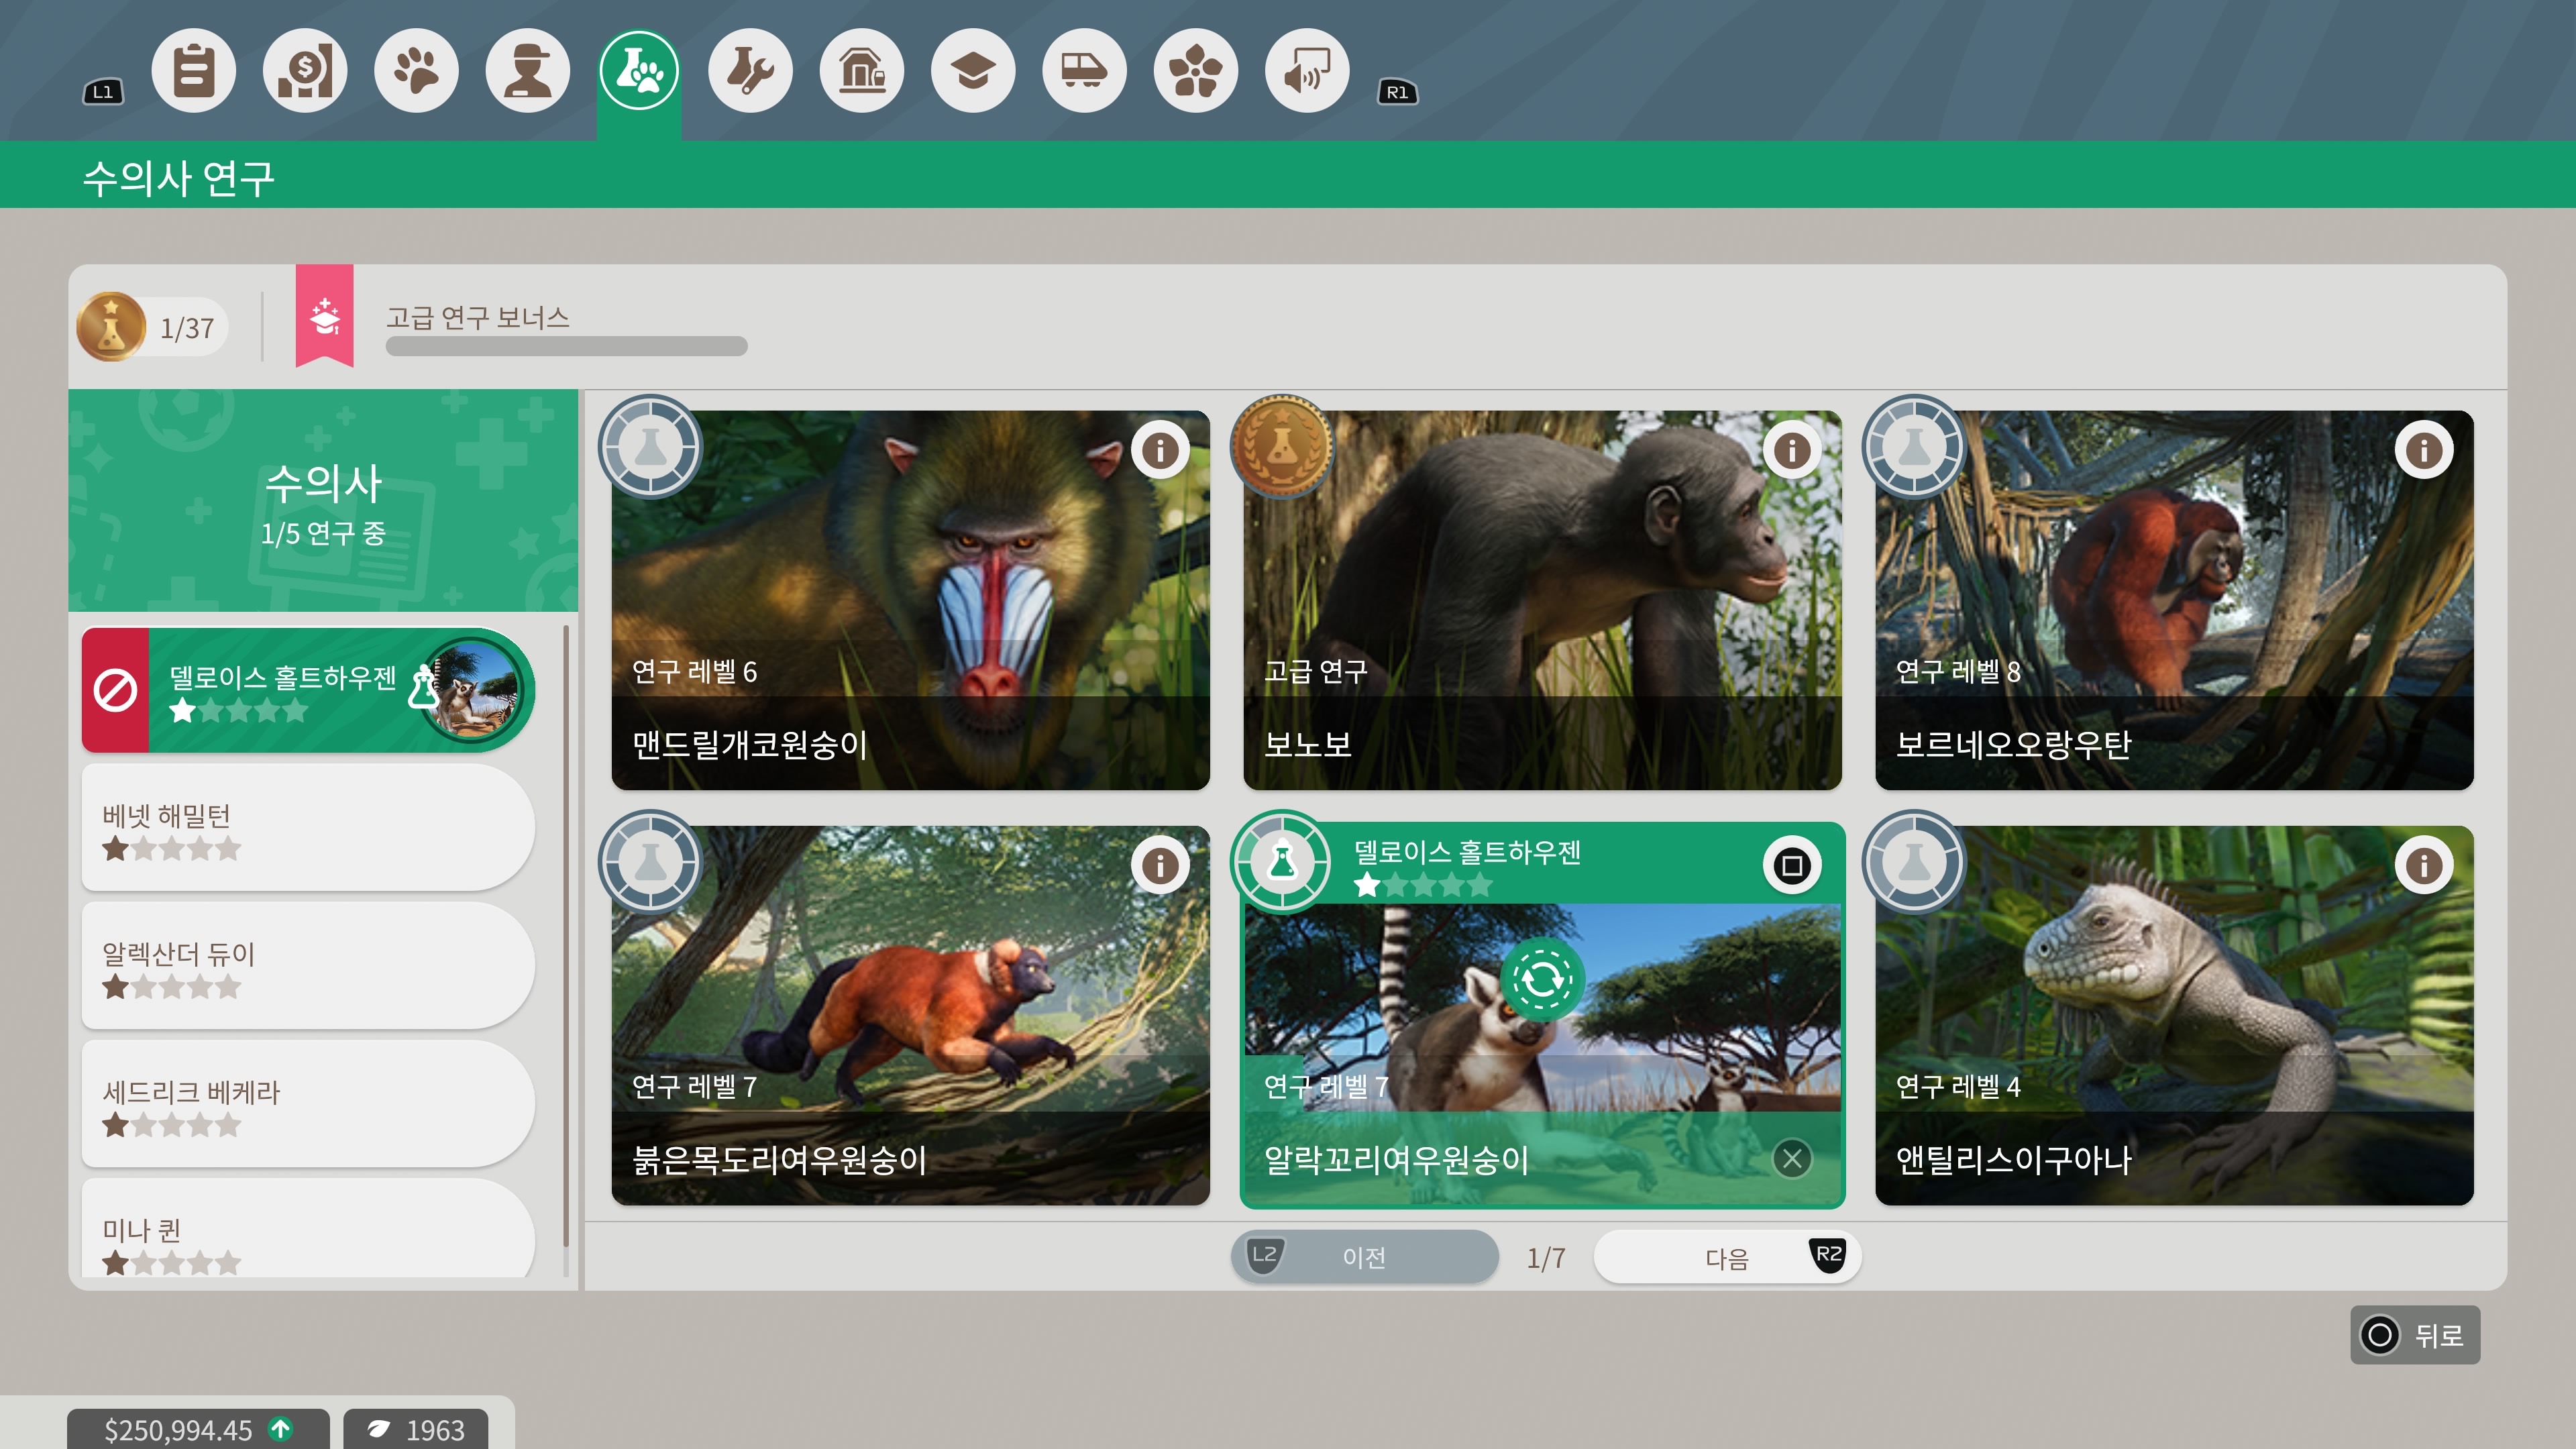Image resolution: width=2576 pixels, height=1449 pixels.
Task: Select vet 델로이스 홀트하우젠 in the list
Action: [x=308, y=690]
